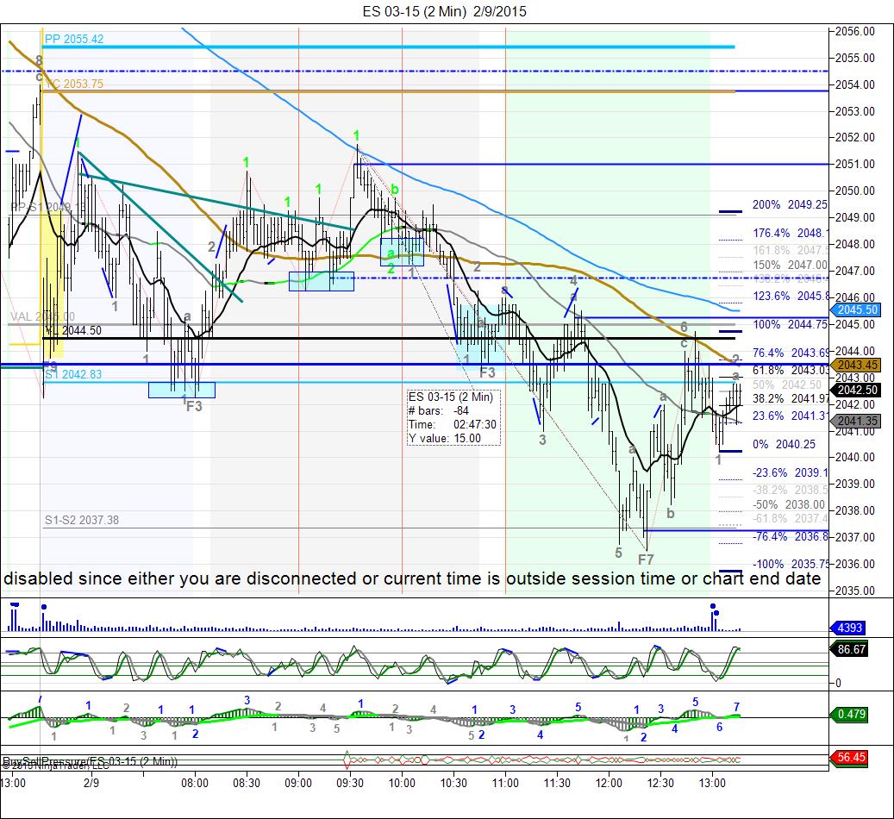Click the S1 2042.83 support label
Screen dimensions: 894x819
click(73, 374)
